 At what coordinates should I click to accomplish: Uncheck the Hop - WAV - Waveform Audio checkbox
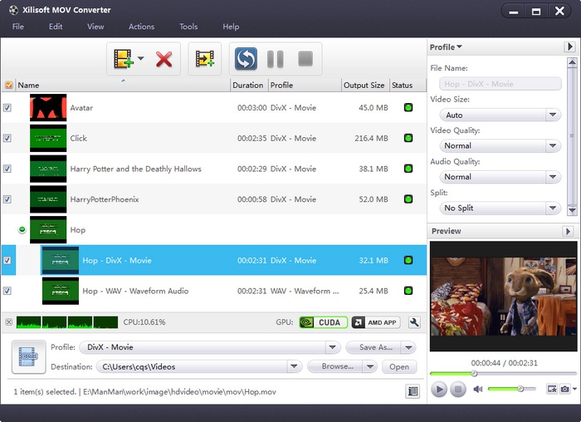pos(7,291)
